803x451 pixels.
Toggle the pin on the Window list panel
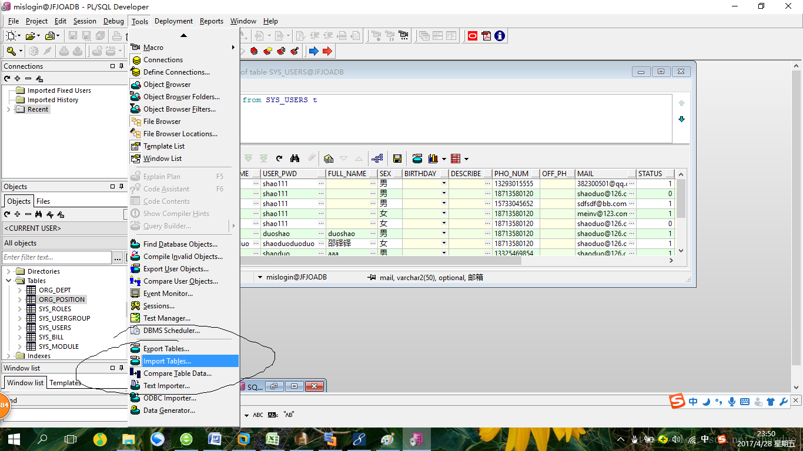coord(122,368)
